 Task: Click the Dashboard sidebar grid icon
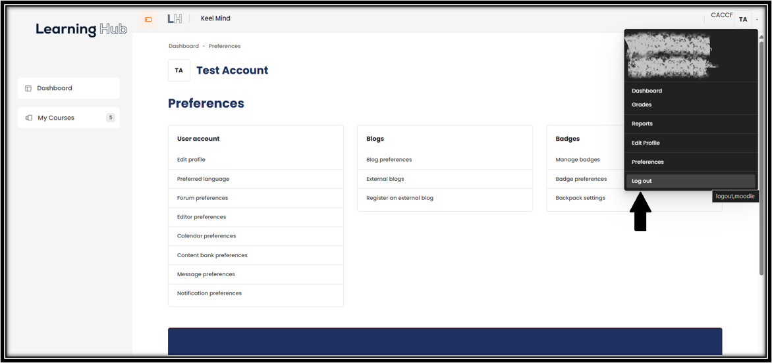pos(28,88)
